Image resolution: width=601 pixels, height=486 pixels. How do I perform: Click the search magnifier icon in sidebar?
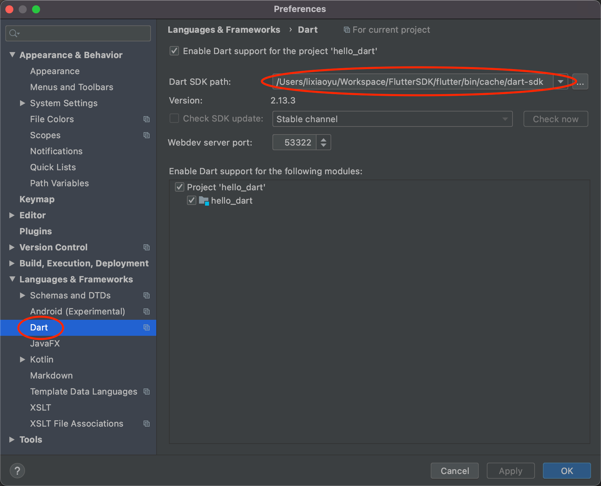click(x=15, y=33)
